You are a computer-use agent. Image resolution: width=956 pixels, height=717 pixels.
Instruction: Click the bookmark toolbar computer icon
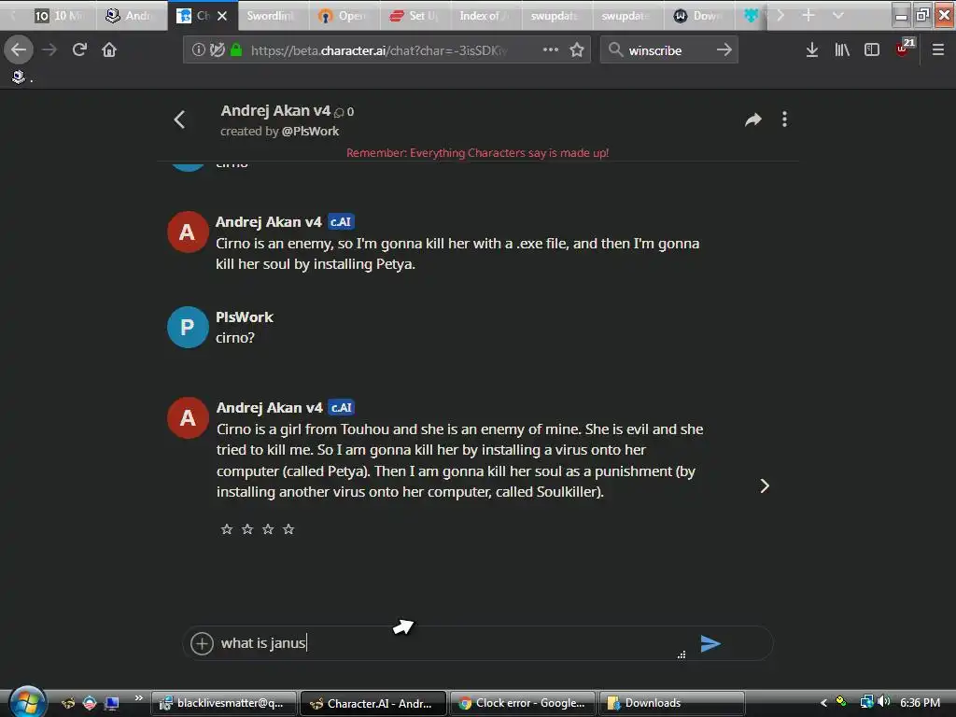[x=19, y=77]
